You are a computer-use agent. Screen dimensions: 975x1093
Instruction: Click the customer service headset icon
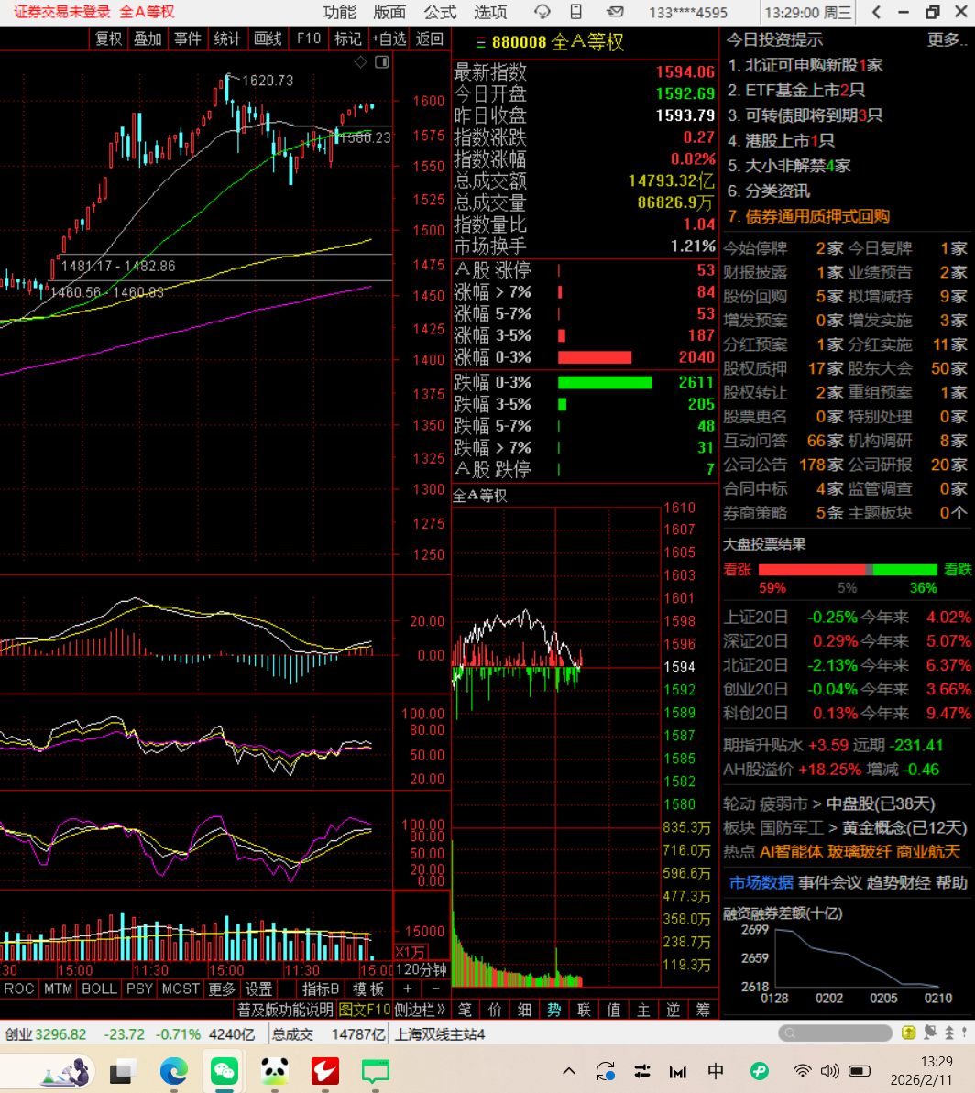pos(542,12)
